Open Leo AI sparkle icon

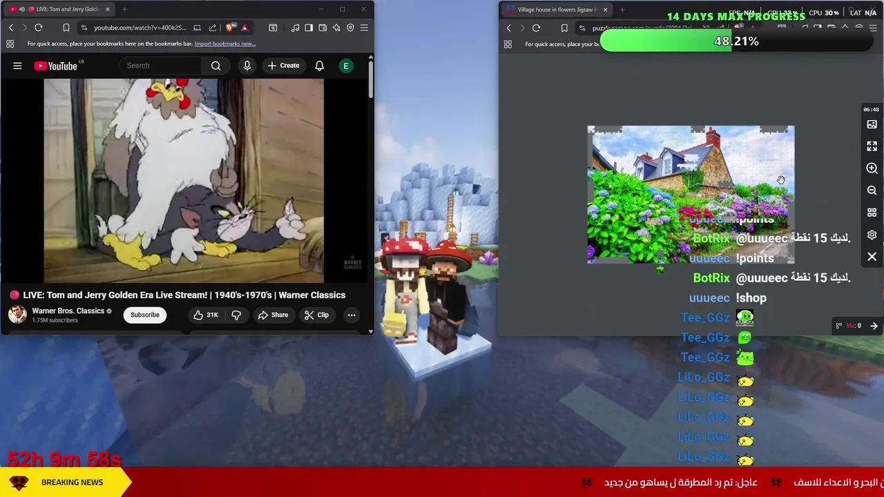pos(336,28)
